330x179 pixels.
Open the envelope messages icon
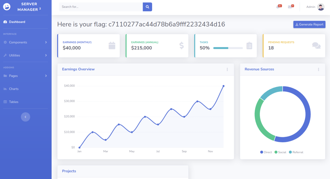[x=290, y=7]
